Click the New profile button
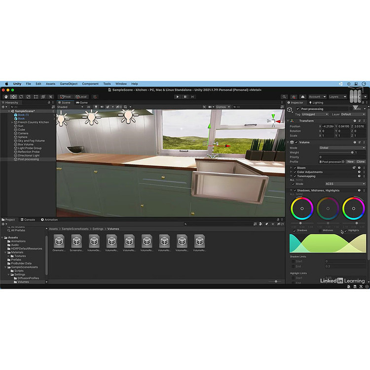 point(350,162)
